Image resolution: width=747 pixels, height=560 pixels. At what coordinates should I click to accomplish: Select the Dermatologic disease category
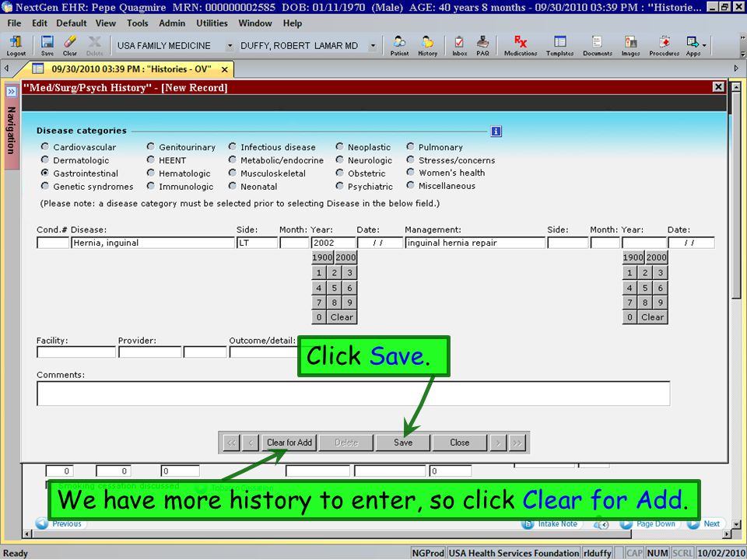click(x=45, y=159)
